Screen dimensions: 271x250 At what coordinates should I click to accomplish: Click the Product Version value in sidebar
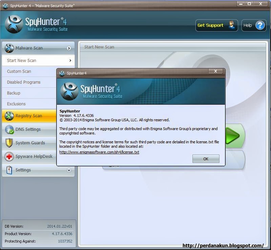coord(62,234)
